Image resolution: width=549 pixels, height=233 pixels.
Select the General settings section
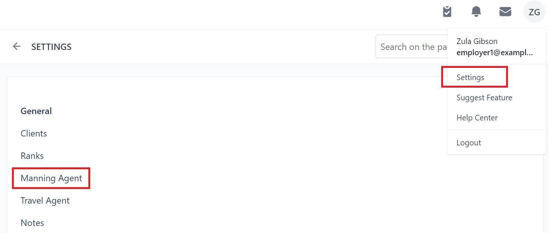click(36, 111)
